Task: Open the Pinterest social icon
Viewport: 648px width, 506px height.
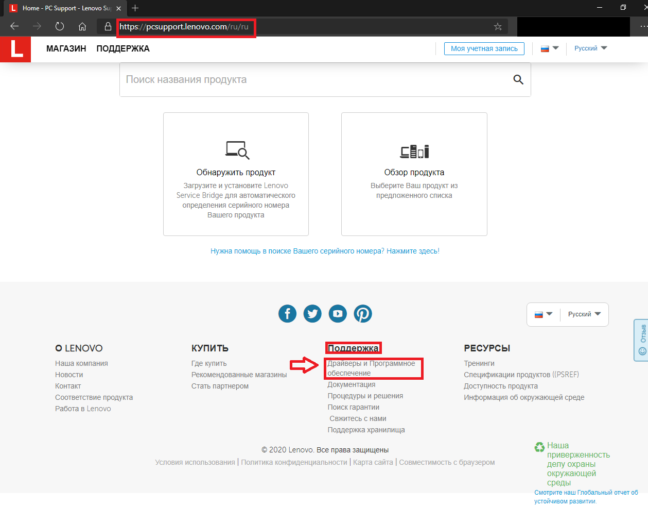Action: (x=363, y=313)
